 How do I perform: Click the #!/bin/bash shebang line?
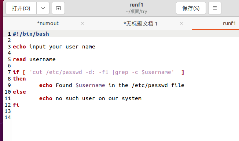coord(31,34)
